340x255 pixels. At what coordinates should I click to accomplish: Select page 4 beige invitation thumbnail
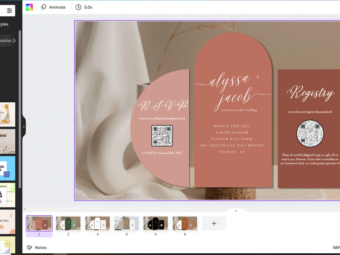pyautogui.click(x=126, y=223)
